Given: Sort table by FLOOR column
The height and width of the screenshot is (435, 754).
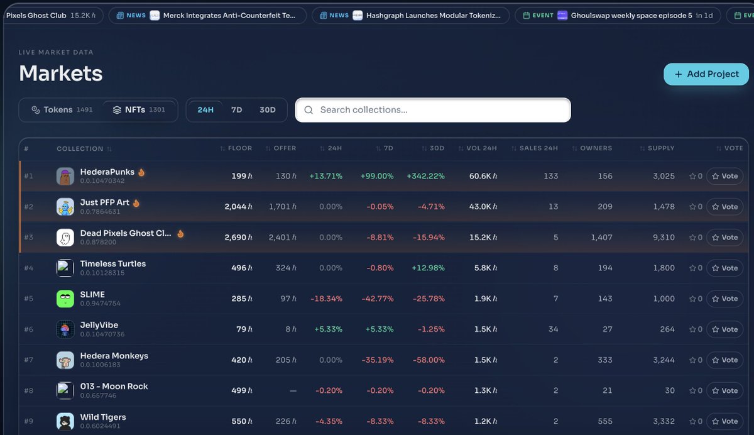Looking at the screenshot, I should tap(236, 148).
